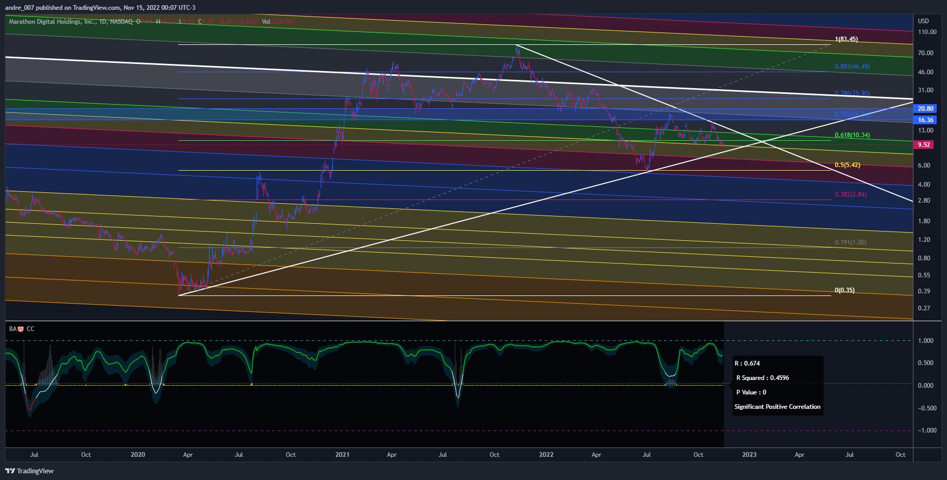Click the 'P Value : 0' text
This screenshot has height=480, width=947.
[x=751, y=392]
